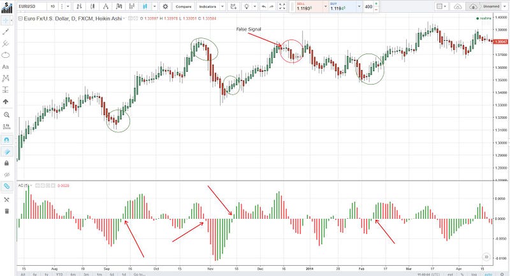Undo the last chart action
The image size is (510, 276).
pyautogui.click(x=263, y=6)
